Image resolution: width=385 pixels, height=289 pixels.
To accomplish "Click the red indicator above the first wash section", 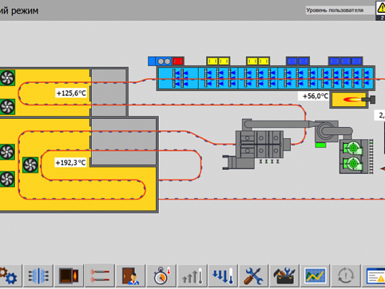I will click(178, 61).
